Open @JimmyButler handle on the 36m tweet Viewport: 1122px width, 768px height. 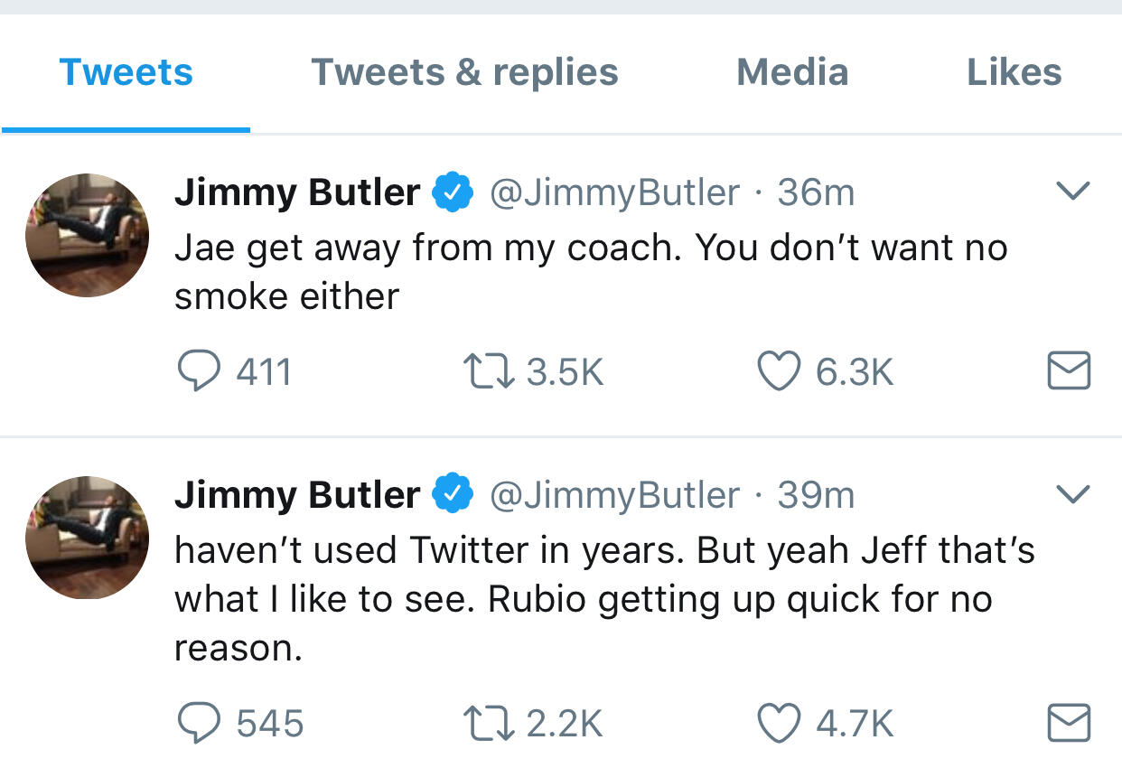pos(614,192)
